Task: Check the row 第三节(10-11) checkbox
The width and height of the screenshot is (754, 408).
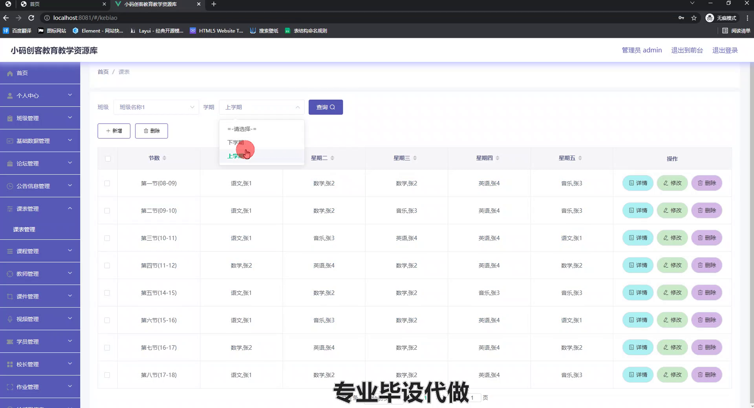Action: (107, 238)
